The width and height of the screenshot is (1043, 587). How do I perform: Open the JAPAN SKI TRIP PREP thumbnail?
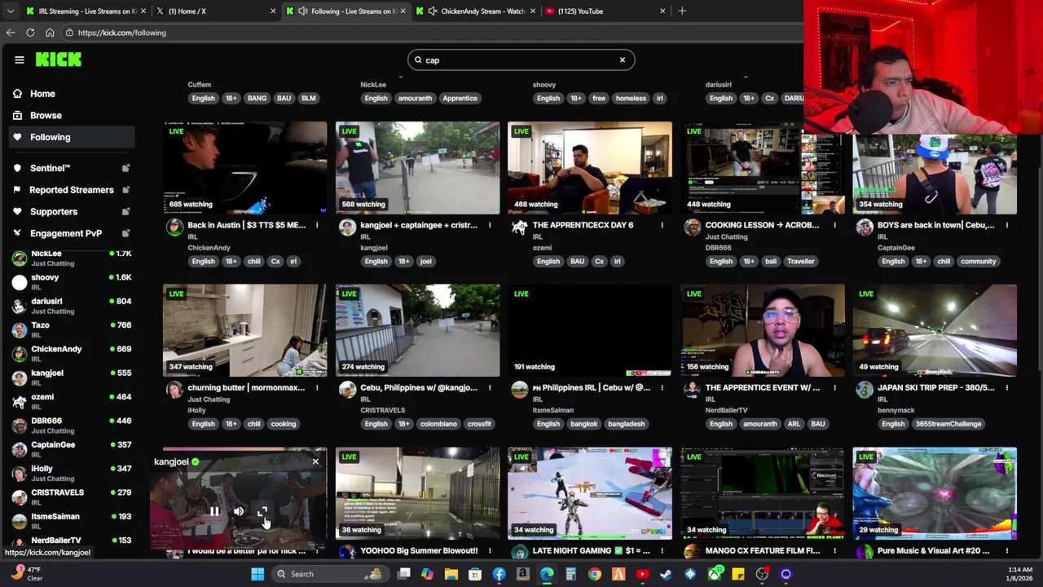point(935,330)
